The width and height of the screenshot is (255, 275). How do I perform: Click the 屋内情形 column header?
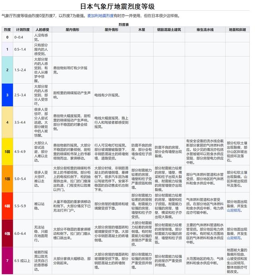(73, 29)
